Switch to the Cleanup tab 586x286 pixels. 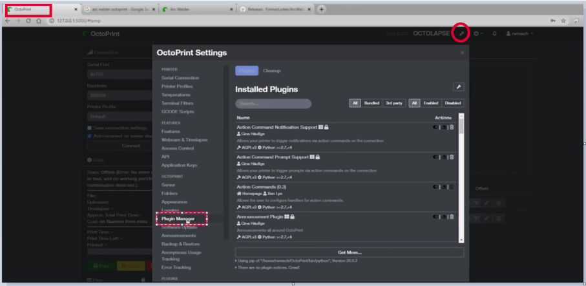pos(271,70)
